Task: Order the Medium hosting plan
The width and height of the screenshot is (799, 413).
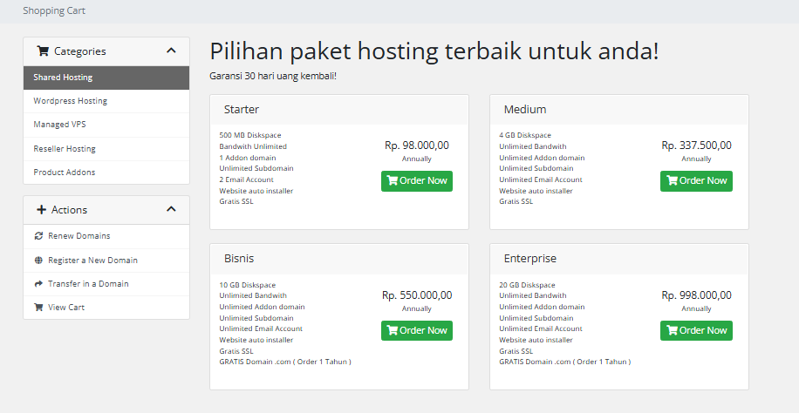Action: click(696, 181)
